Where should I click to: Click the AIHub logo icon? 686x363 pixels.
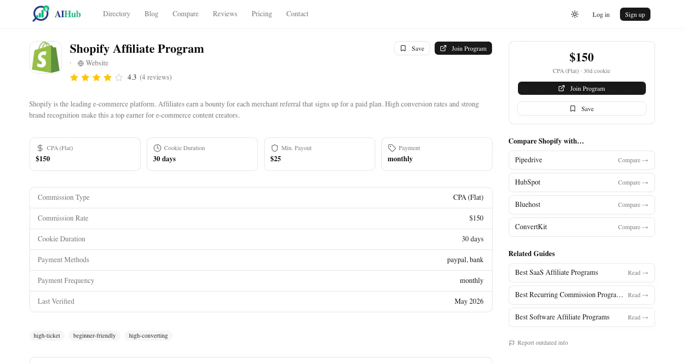pos(41,14)
